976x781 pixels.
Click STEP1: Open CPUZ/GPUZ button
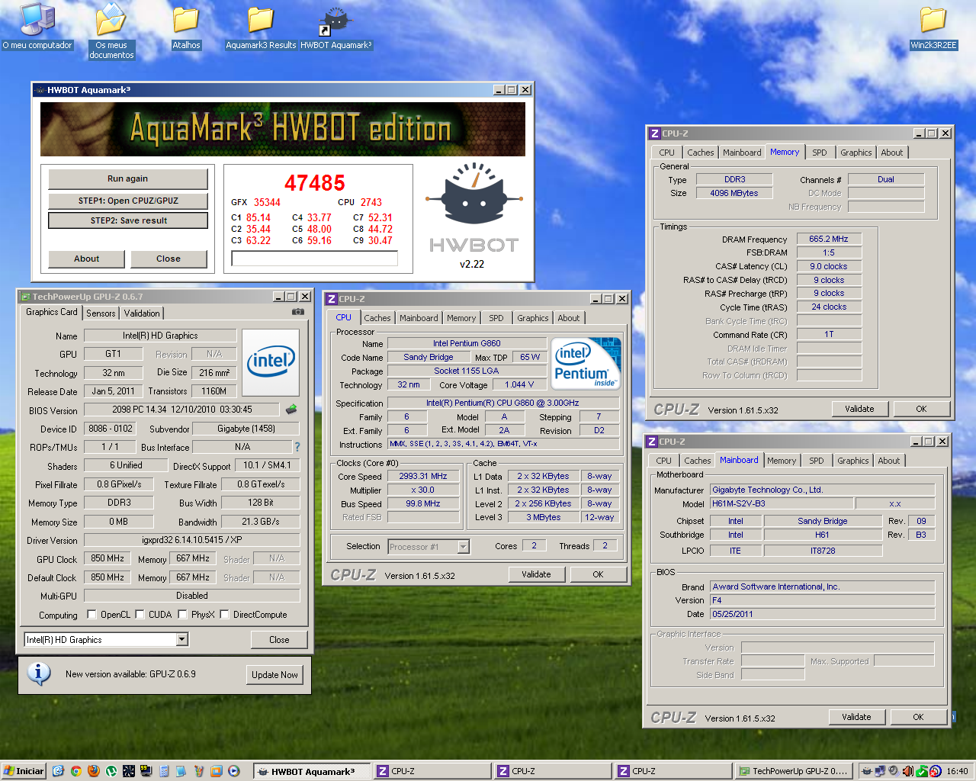click(x=127, y=201)
